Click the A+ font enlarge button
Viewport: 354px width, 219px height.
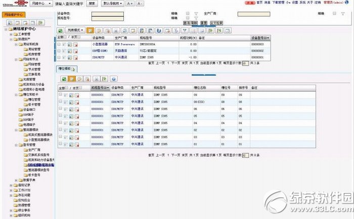[x=130, y=4]
